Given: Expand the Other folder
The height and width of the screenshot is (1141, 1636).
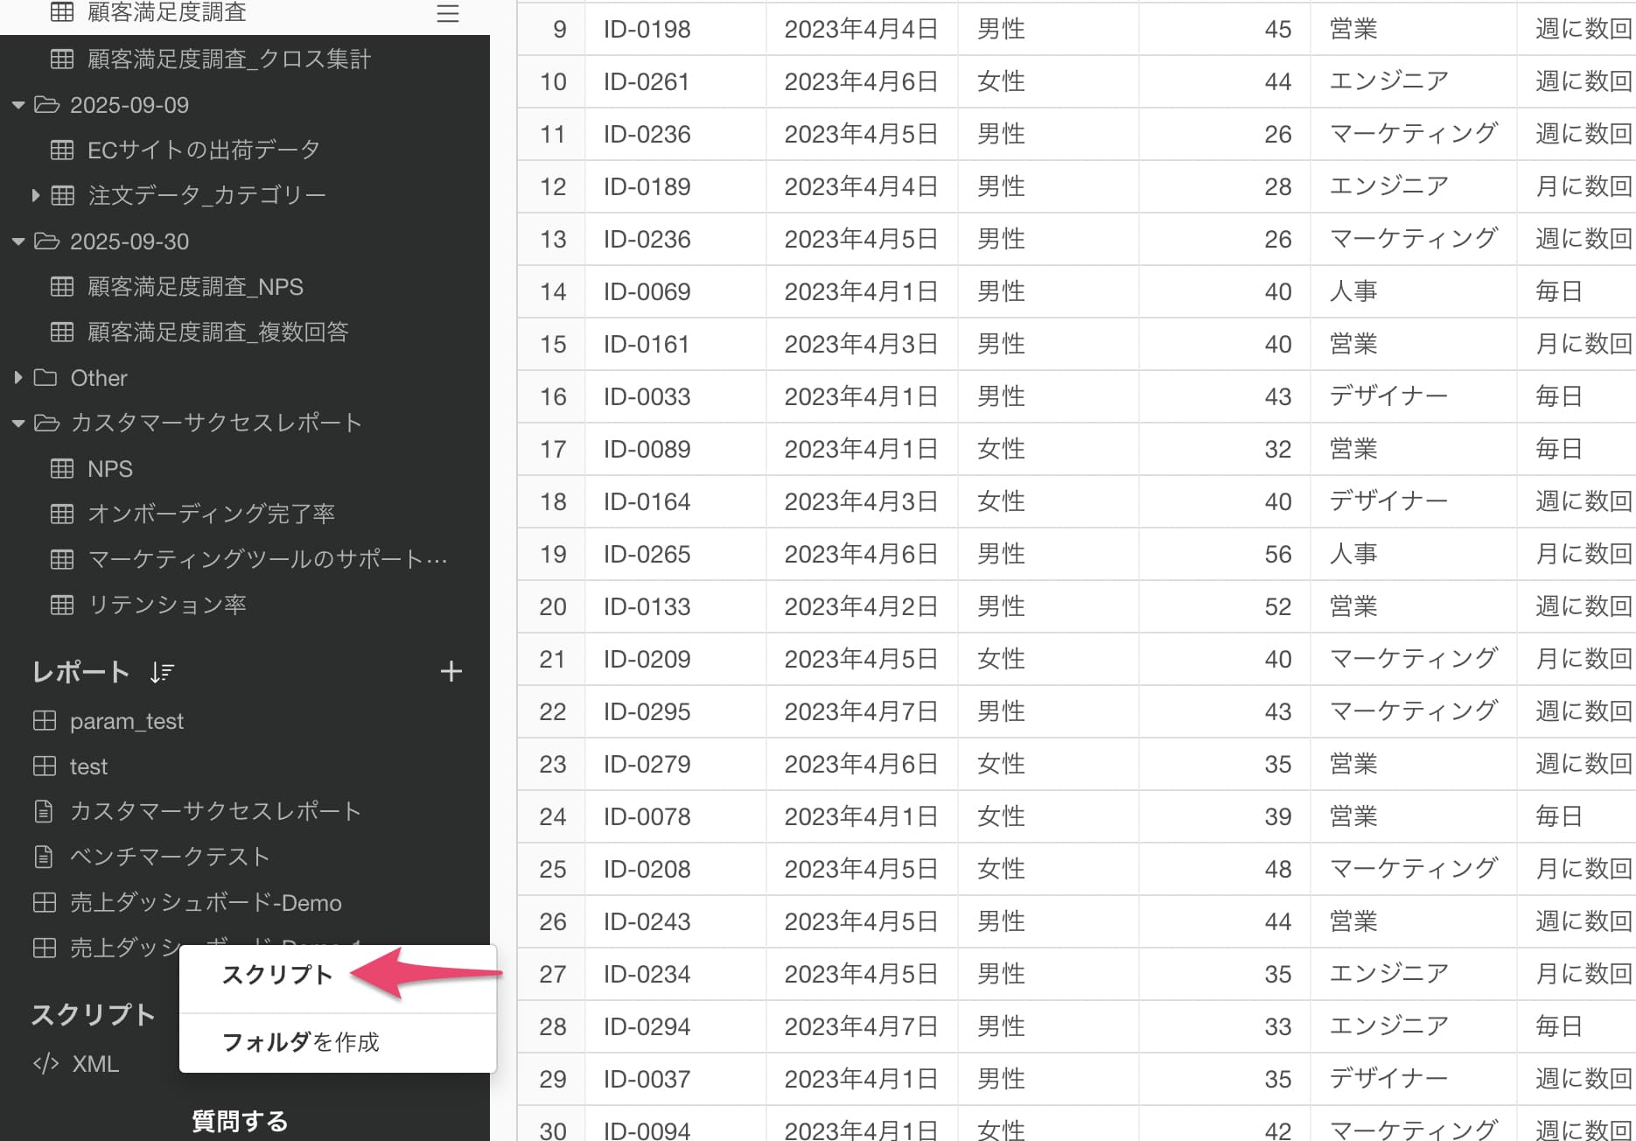Looking at the screenshot, I should (17, 378).
